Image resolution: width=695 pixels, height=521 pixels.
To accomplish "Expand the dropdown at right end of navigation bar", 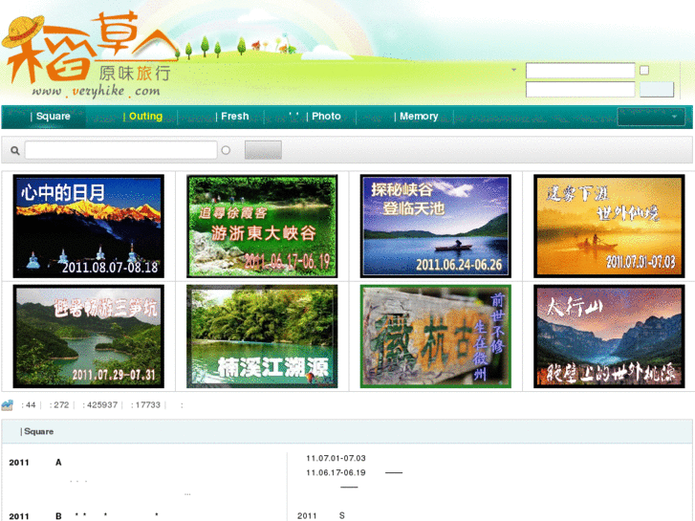I will coord(651,117).
